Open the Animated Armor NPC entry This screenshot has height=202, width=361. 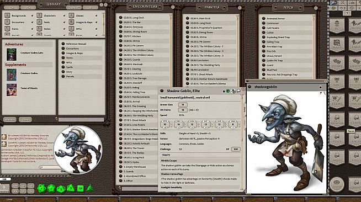click(287, 18)
